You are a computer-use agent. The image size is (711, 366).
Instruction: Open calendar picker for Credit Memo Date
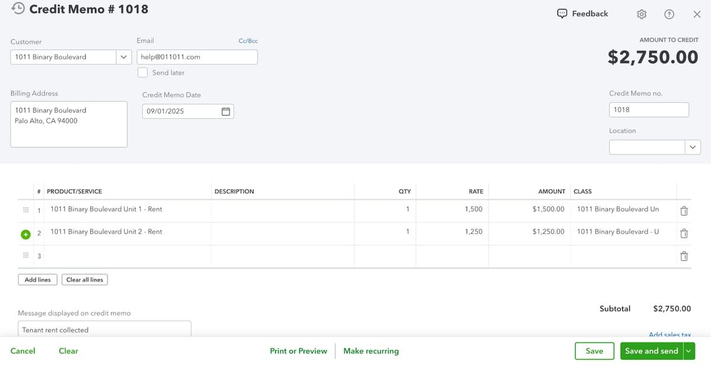pos(226,112)
